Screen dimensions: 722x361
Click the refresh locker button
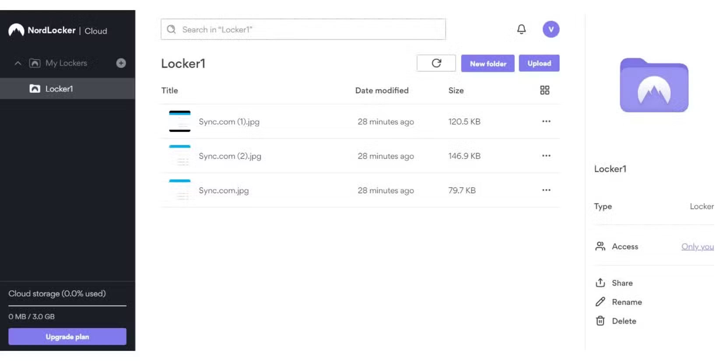coord(436,63)
